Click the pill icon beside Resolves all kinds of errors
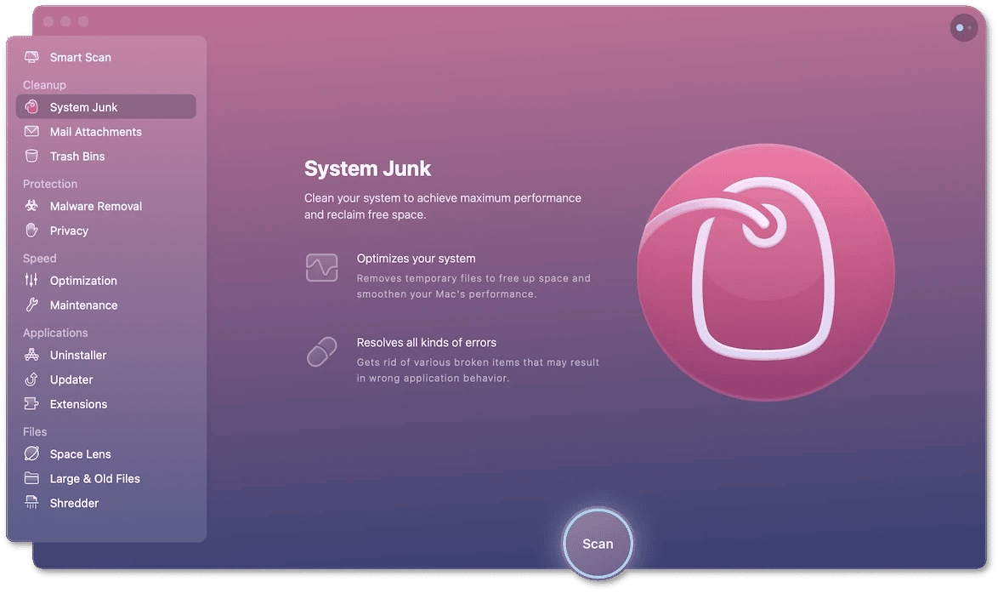 click(321, 351)
